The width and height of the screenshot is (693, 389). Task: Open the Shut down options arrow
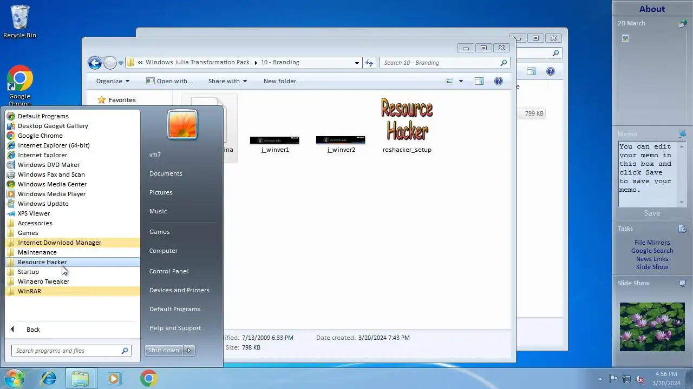(189, 350)
